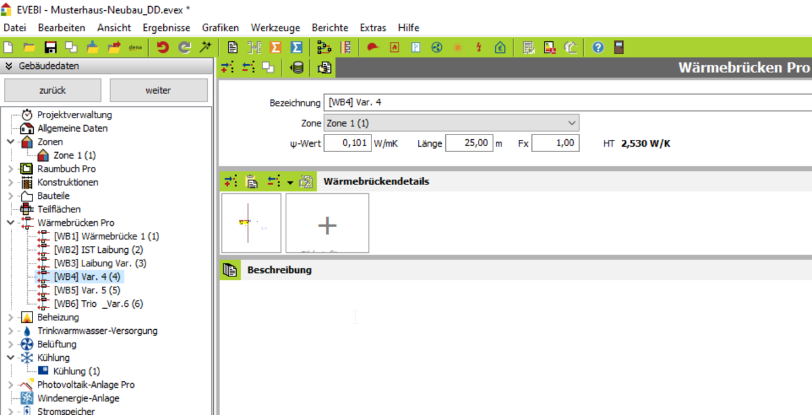Open the Ergebnisse menu

[166, 28]
